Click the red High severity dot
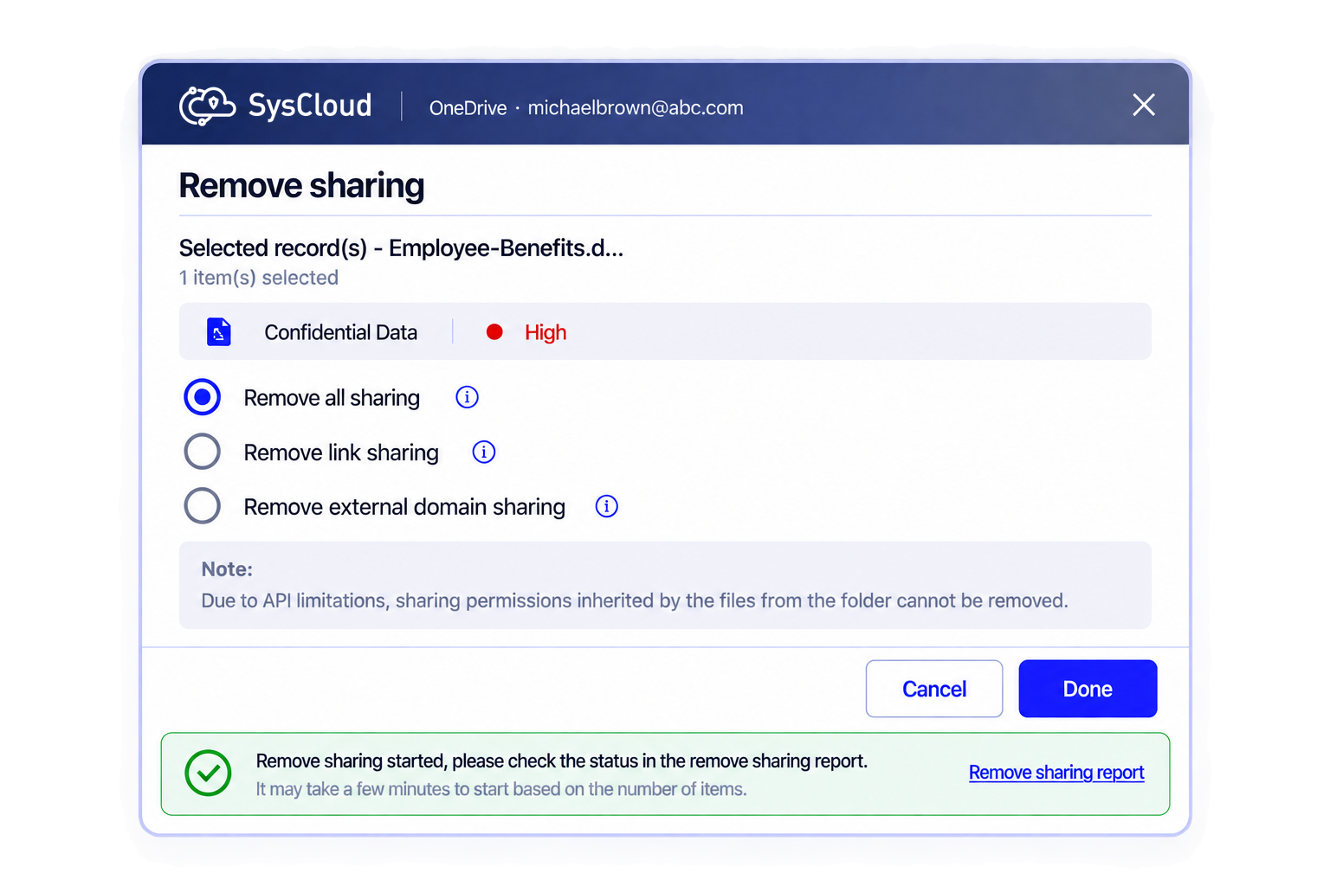This screenshot has height=886, width=1330. pyautogui.click(x=494, y=331)
